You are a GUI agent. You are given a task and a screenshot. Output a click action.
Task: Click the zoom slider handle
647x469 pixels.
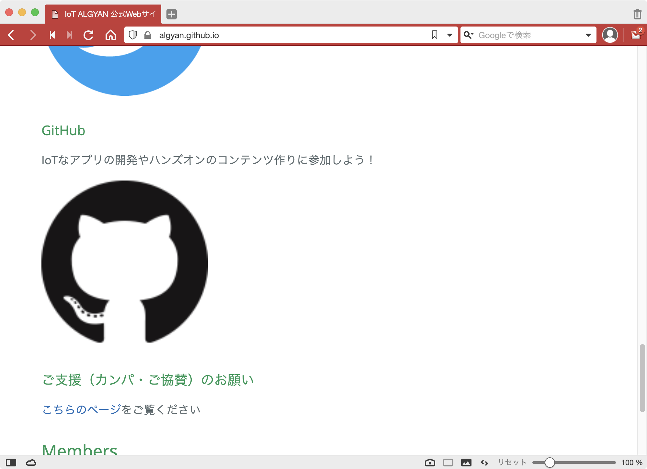click(550, 463)
